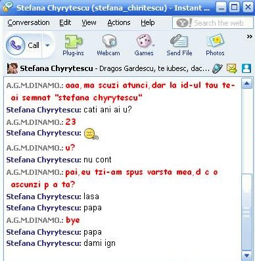The width and height of the screenshot is (255, 261).
Task: Click the message "dami ign"
Action: tap(99, 243)
